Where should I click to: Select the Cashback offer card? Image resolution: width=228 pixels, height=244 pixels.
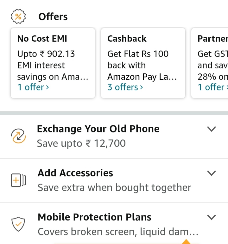coord(143,63)
